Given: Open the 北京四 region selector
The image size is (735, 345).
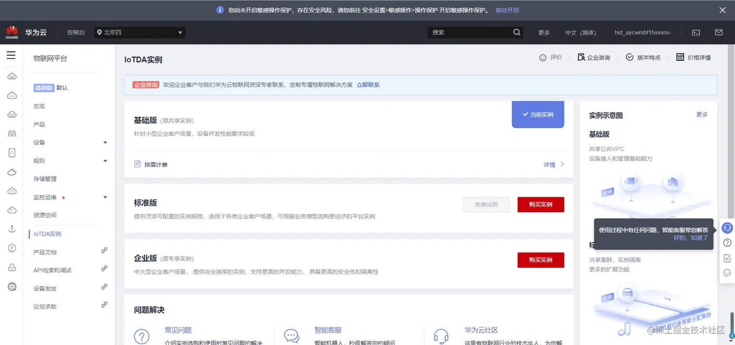Looking at the screenshot, I should [x=140, y=32].
